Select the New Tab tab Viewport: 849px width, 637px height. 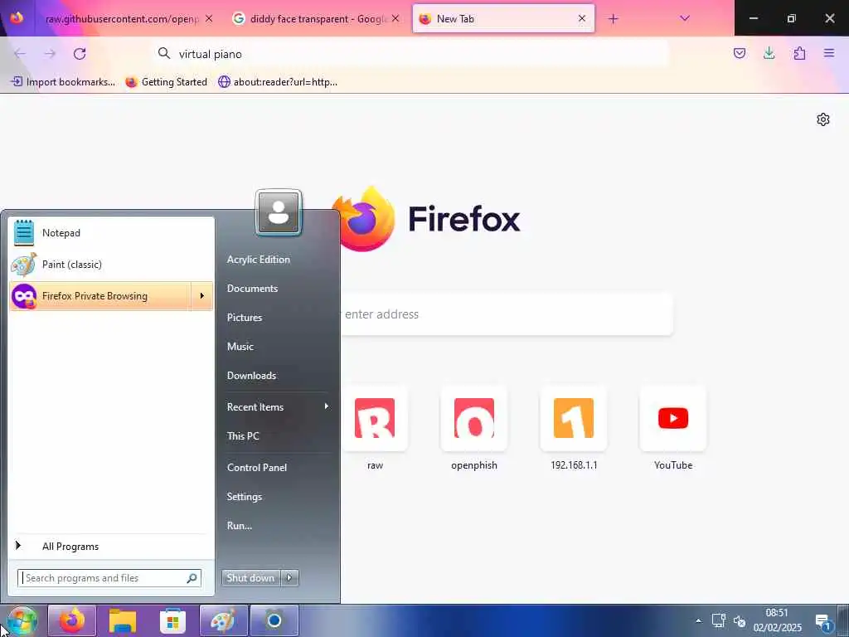pyautogui.click(x=503, y=19)
